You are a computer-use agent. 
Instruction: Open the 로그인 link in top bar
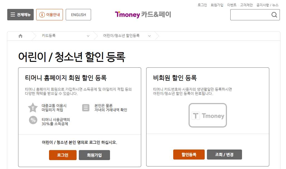[202, 5]
